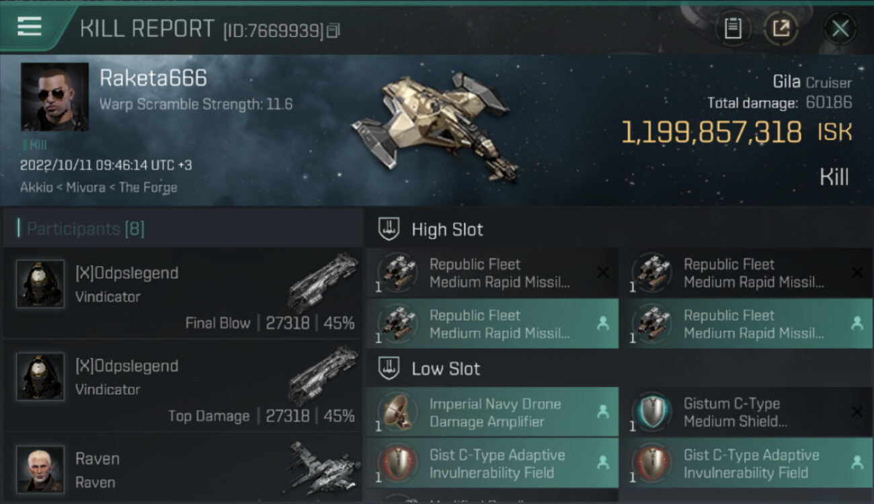This screenshot has width=874, height=504.
Task: Click the Participants [8] header
Action: (85, 229)
